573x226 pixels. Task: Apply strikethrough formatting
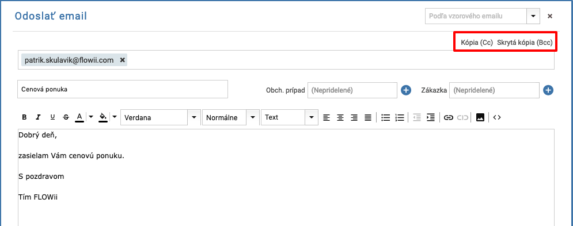[x=66, y=117]
